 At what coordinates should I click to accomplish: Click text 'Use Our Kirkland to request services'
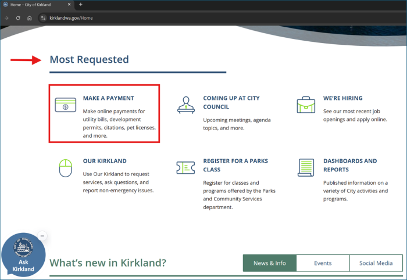116,178
